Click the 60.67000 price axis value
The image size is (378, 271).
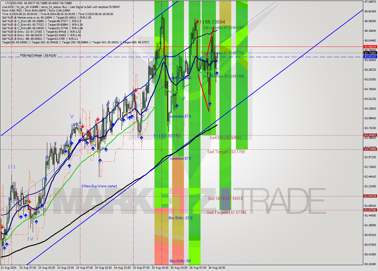point(370,245)
